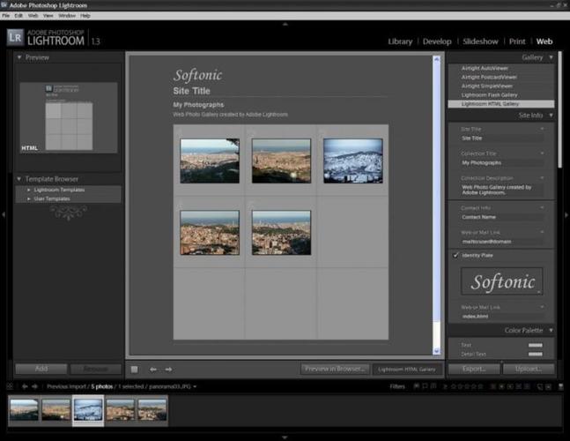Open the View menu
Viewport: 570px width, 441px height.
coord(48,16)
